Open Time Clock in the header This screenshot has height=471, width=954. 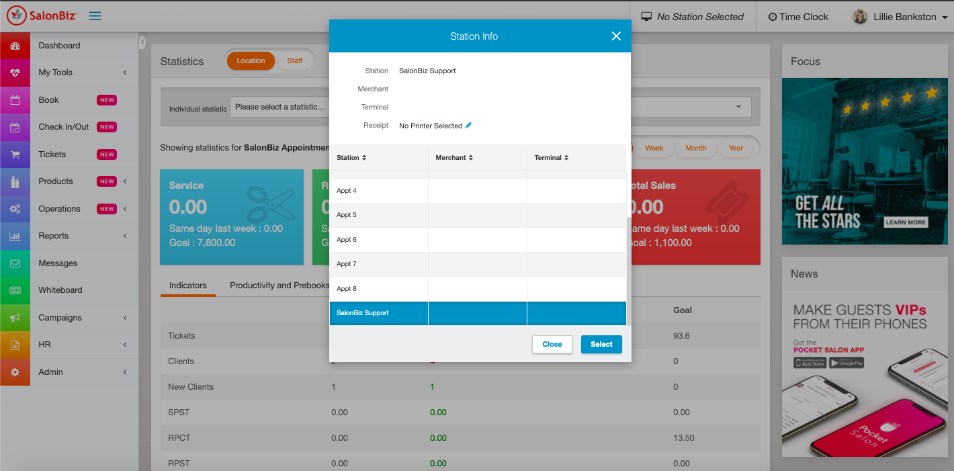(x=799, y=17)
